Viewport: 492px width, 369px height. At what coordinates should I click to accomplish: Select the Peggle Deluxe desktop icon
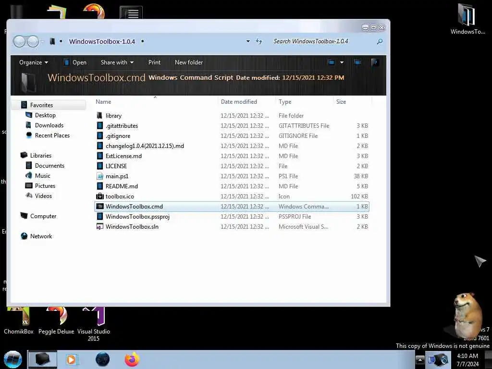(56, 321)
